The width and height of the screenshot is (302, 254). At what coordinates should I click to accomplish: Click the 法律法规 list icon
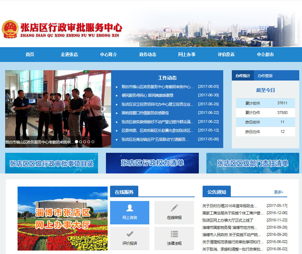pos(174,234)
